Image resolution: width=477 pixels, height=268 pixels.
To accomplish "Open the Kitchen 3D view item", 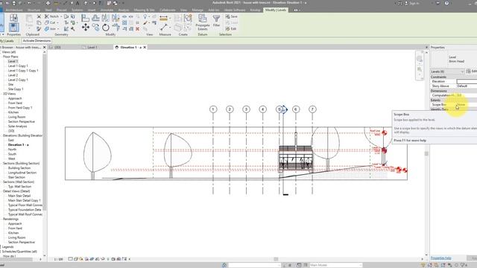I will click(13, 112).
